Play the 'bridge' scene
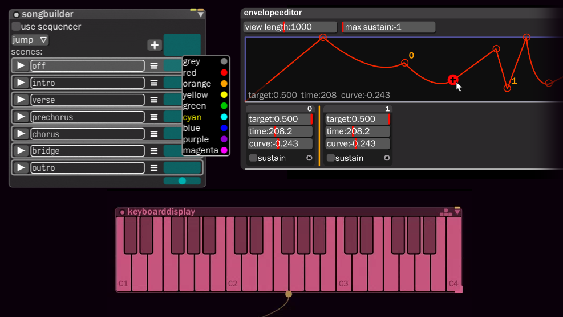563x317 pixels. coord(21,150)
